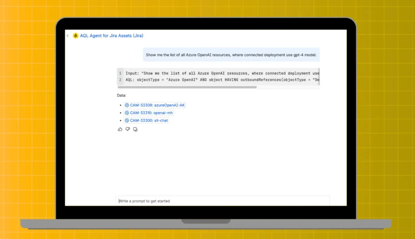This screenshot has height=239, width=415.
Task: Click the thumbs down feedback icon
Action: click(x=128, y=129)
